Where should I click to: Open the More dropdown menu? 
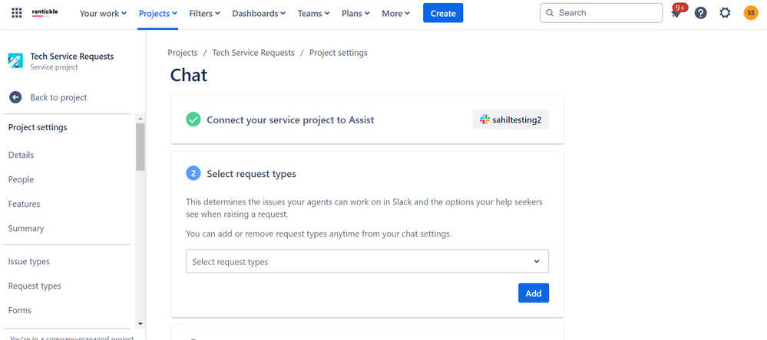coord(395,14)
